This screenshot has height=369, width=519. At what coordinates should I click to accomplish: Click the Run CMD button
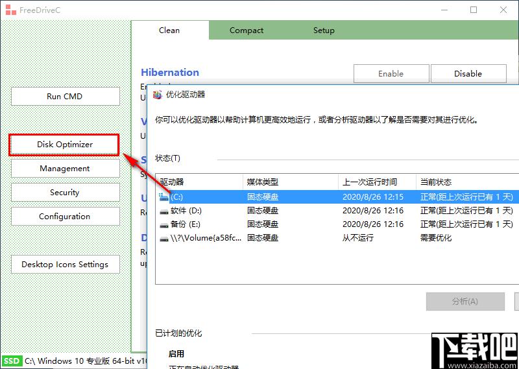(x=66, y=97)
